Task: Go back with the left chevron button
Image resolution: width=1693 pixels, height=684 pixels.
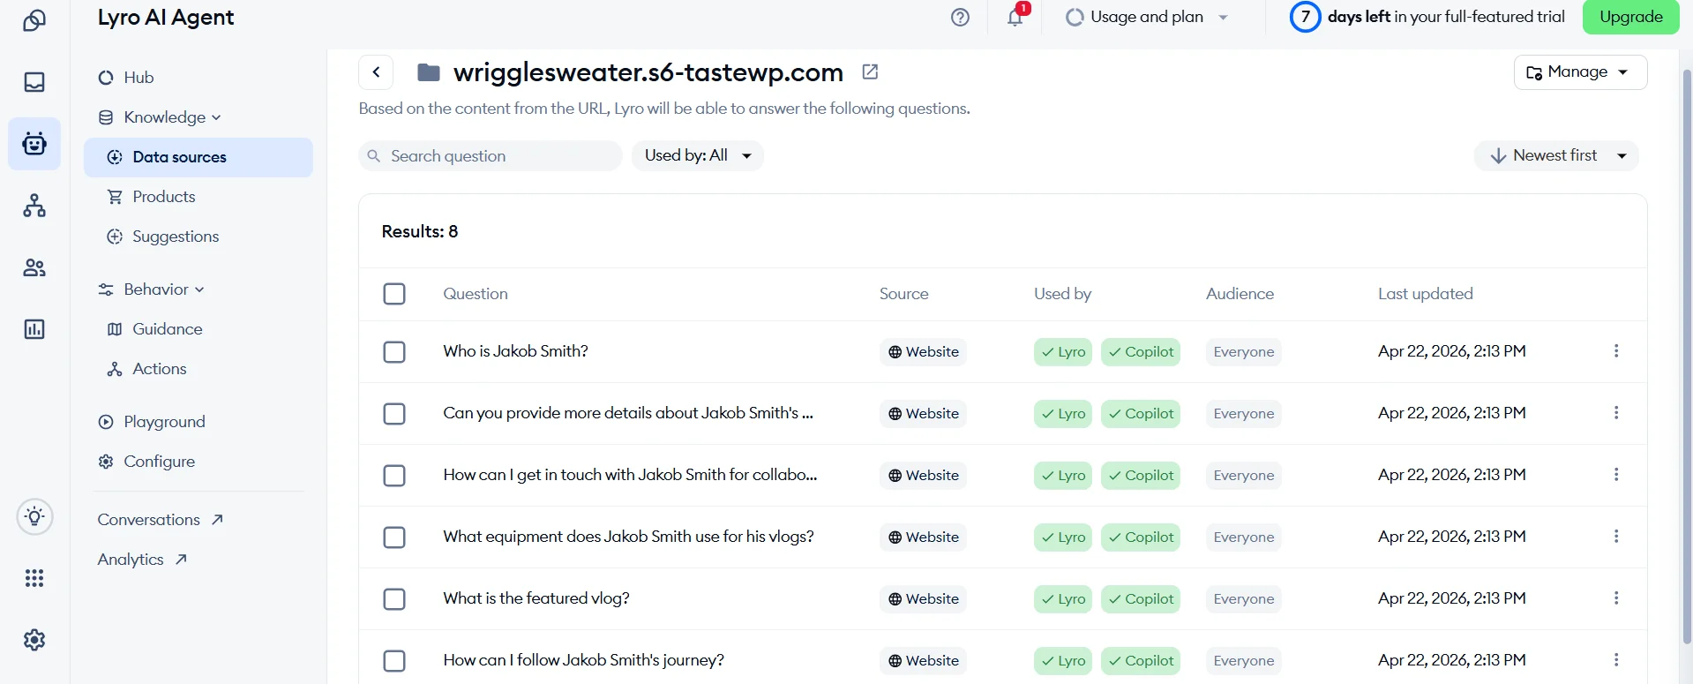Action: click(x=376, y=72)
